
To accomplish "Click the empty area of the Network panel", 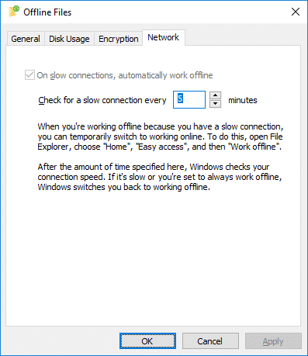I will tap(153, 258).
